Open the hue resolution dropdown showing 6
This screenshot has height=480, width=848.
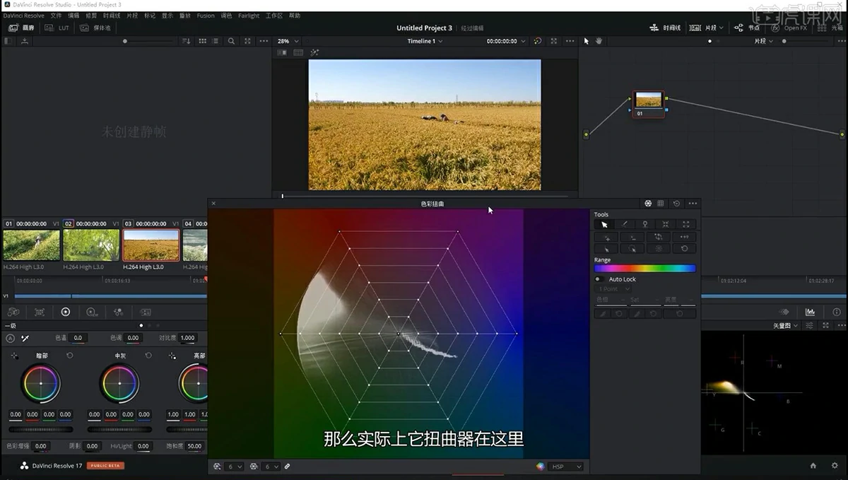[233, 467]
